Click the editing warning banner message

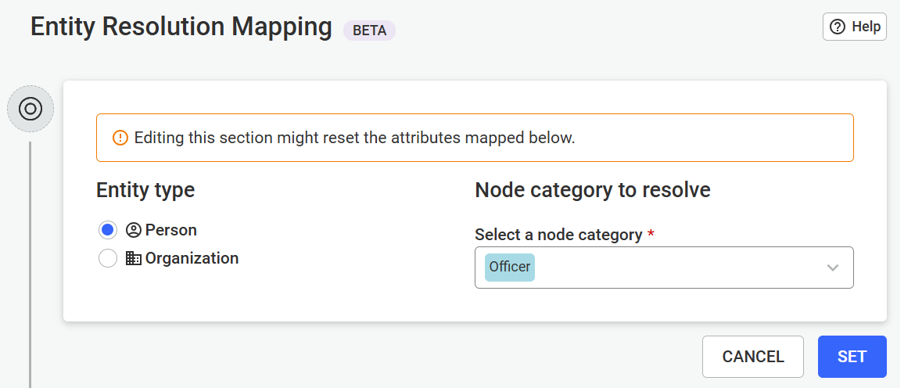click(354, 138)
